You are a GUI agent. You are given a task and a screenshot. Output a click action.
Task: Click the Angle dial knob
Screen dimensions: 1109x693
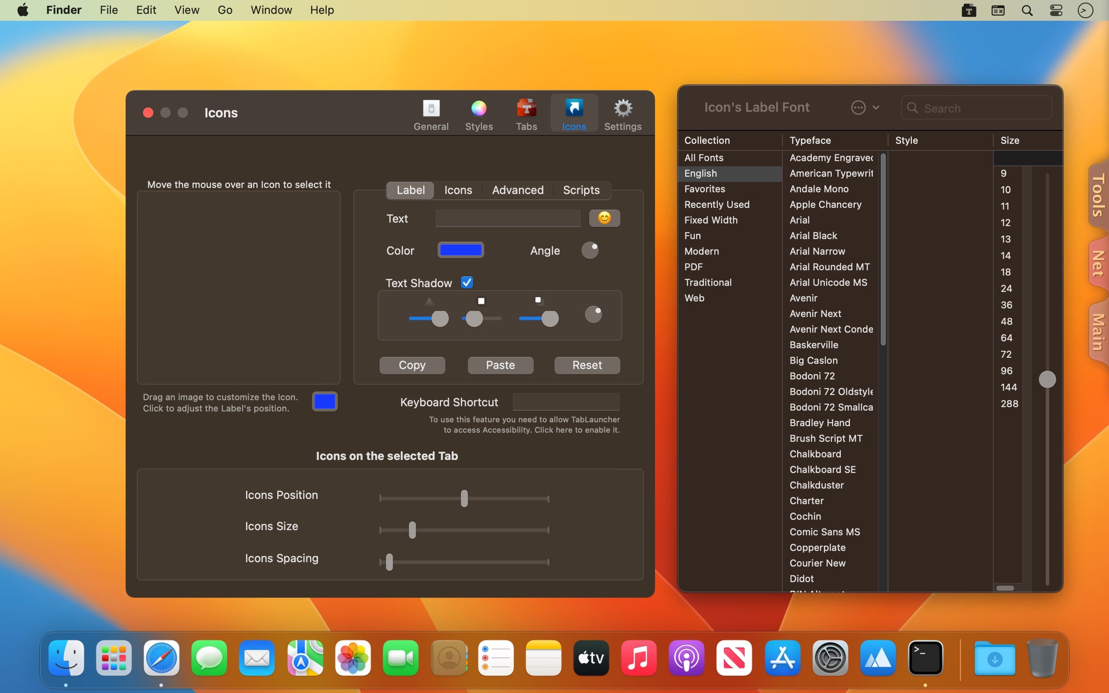pyautogui.click(x=590, y=250)
